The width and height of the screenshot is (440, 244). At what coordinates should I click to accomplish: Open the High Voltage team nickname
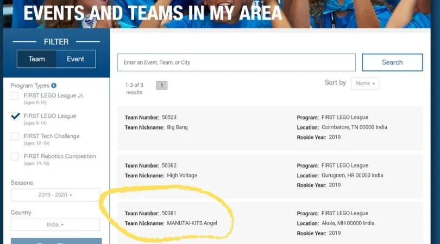tap(182, 175)
